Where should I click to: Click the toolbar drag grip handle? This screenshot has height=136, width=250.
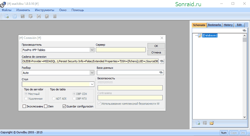[1, 16]
